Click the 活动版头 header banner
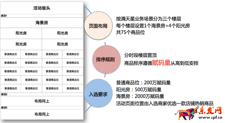 42,8
